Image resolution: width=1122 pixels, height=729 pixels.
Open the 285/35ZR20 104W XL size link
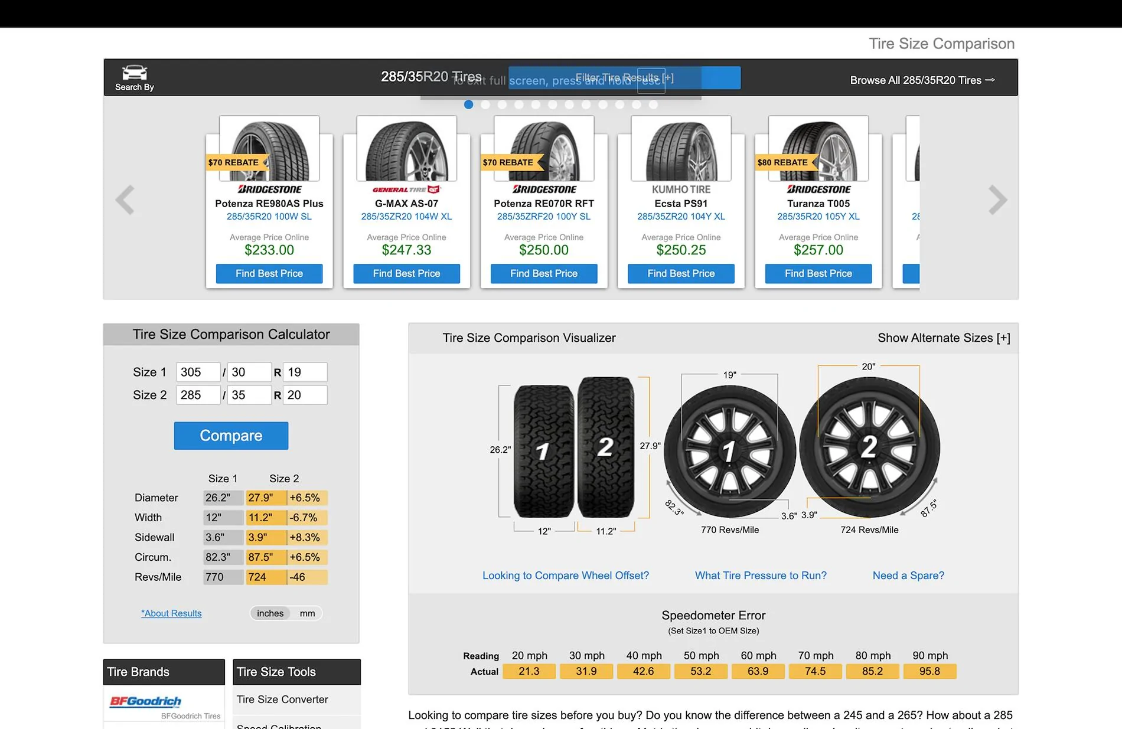[x=406, y=217]
